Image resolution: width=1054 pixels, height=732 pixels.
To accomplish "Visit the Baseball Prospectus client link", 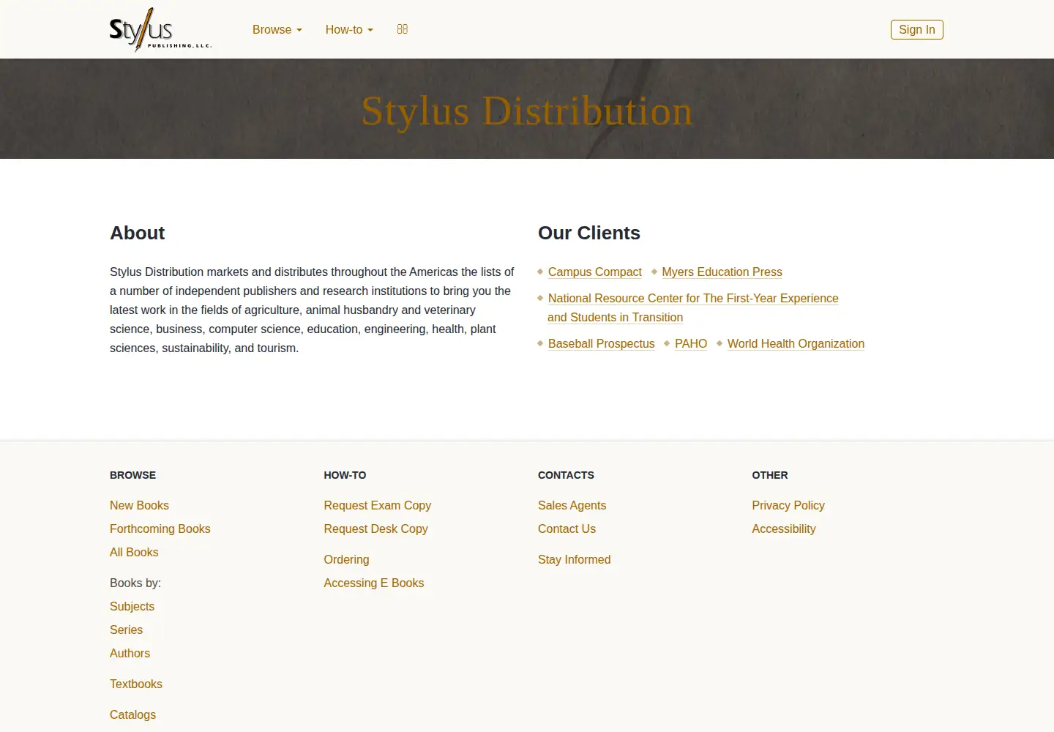I will click(601, 343).
